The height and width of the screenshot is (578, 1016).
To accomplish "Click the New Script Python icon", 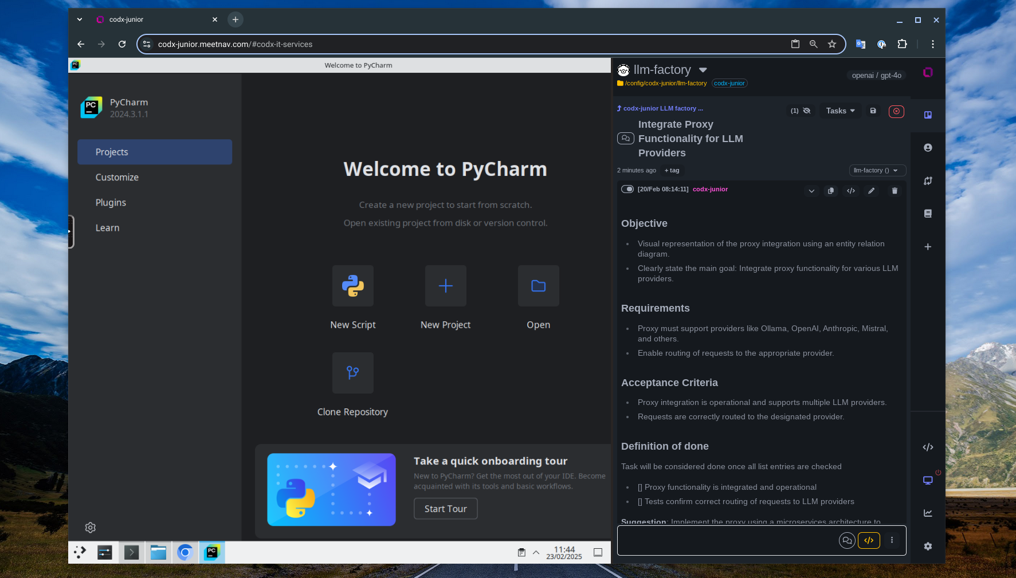I will point(353,286).
